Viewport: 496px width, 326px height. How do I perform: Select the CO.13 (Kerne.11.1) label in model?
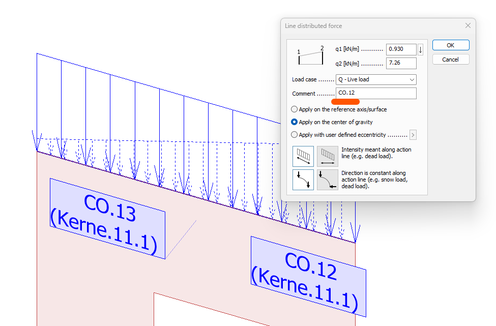point(107,219)
